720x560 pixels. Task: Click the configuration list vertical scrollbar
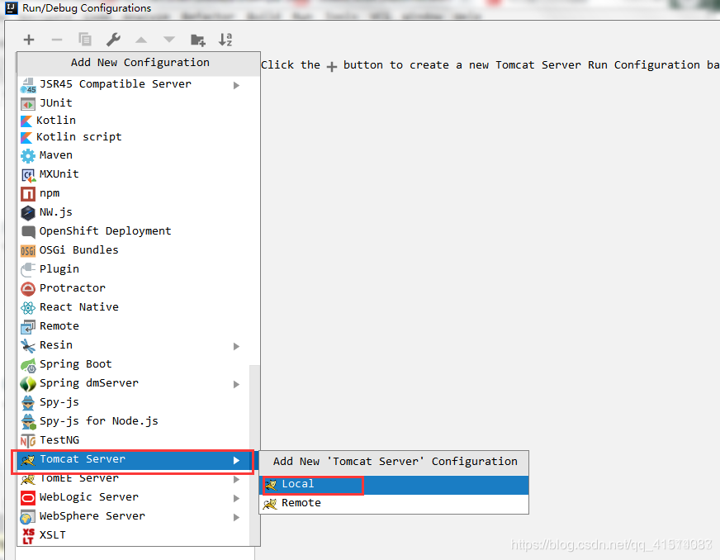[254, 455]
